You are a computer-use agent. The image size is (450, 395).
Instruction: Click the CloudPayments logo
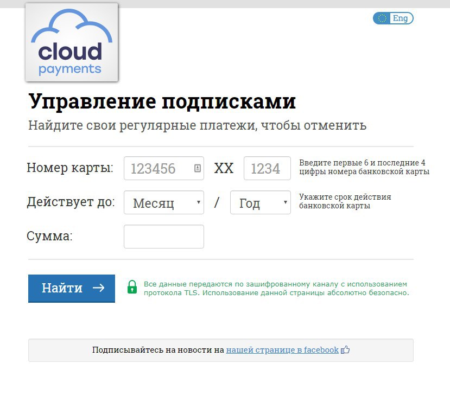[72, 42]
